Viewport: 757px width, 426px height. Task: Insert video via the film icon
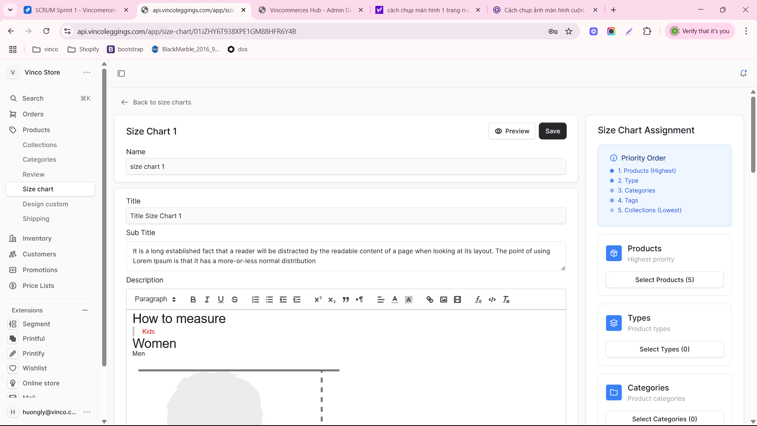pyautogui.click(x=457, y=300)
